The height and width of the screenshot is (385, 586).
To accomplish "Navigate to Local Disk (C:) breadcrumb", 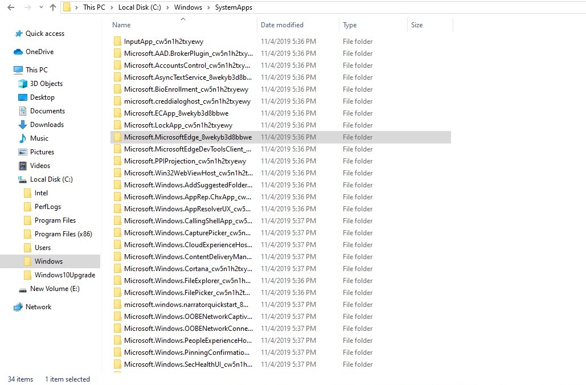I will click(140, 7).
